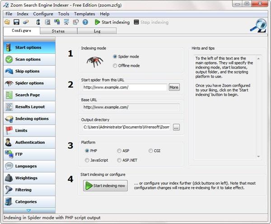Screen dimensions: 271x224
Task: Open the Configure menu
Action: [43, 14]
